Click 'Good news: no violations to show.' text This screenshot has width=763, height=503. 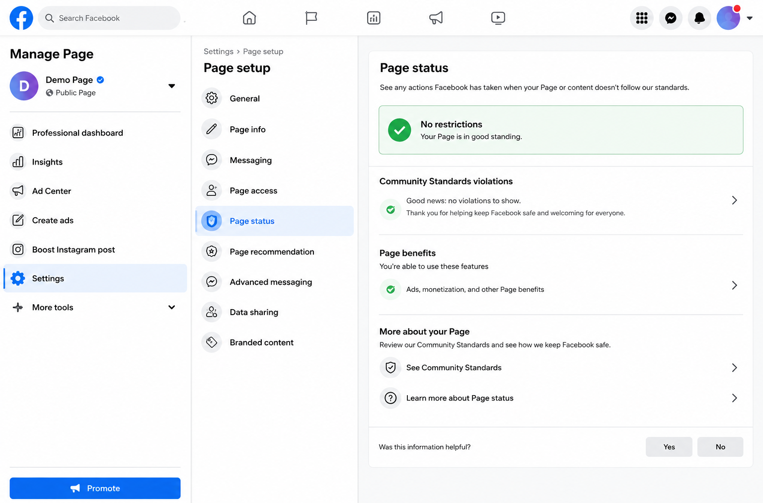point(463,201)
